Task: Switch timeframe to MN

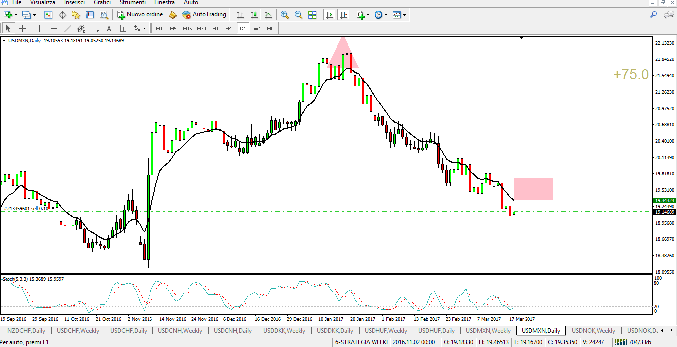Action: tap(271, 28)
